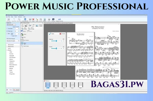
Task: Click the music stand icon in editor tabs
Action: (33, 26)
